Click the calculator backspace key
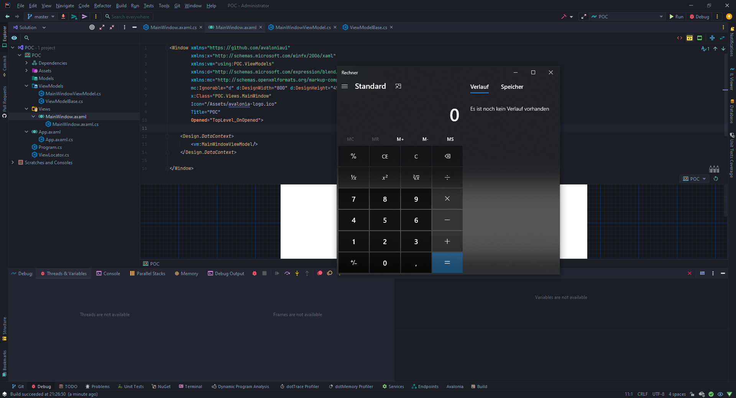This screenshot has width=736, height=398. pos(447,157)
